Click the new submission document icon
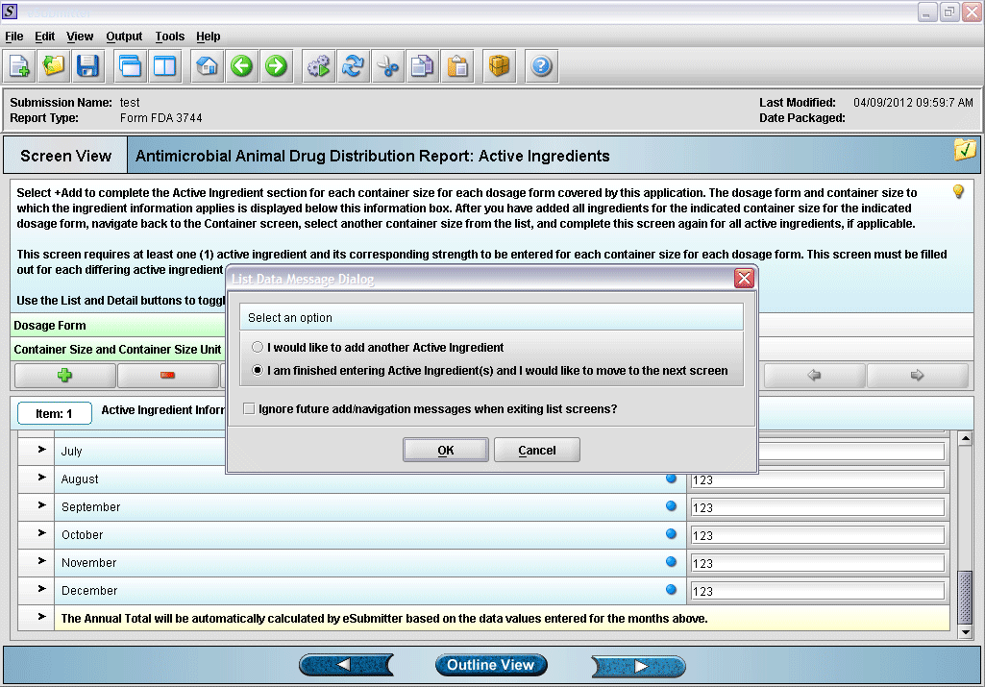The image size is (985, 687). click(x=20, y=66)
